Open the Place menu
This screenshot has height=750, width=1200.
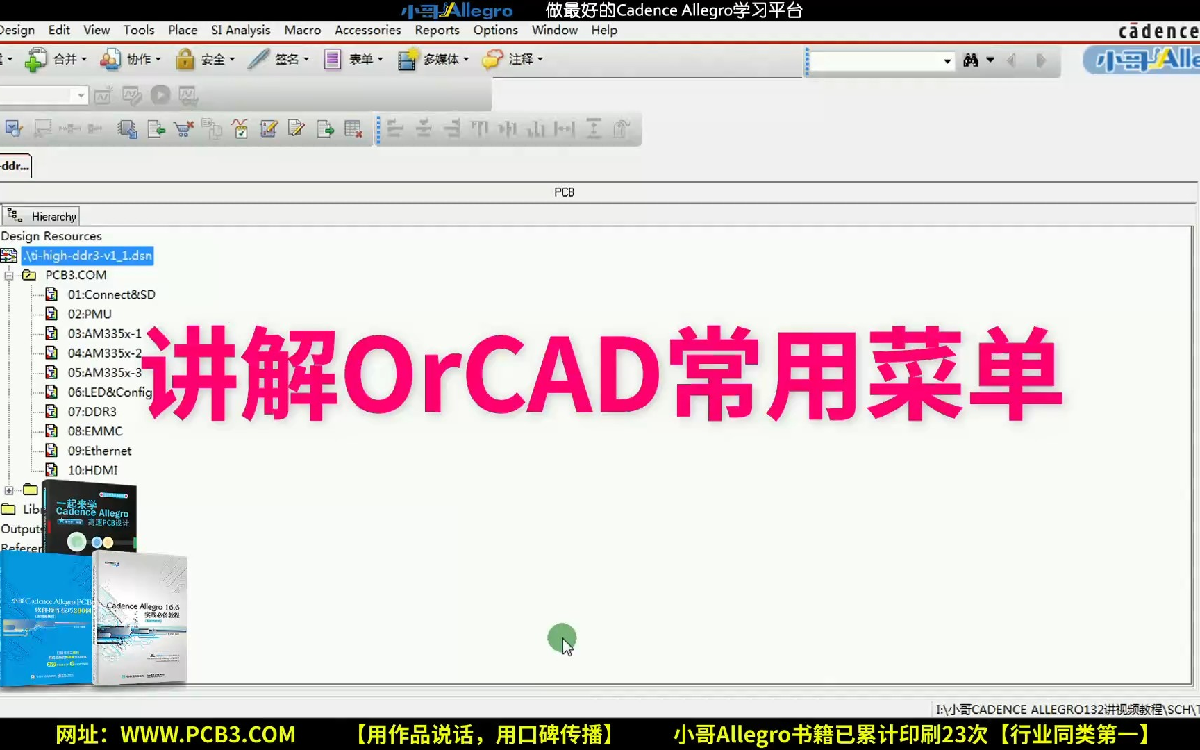(x=183, y=30)
